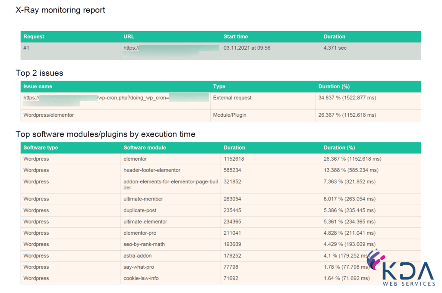Select the 'Wordpress/elementor' issue name
This screenshot has height=293, width=442.
(x=48, y=115)
